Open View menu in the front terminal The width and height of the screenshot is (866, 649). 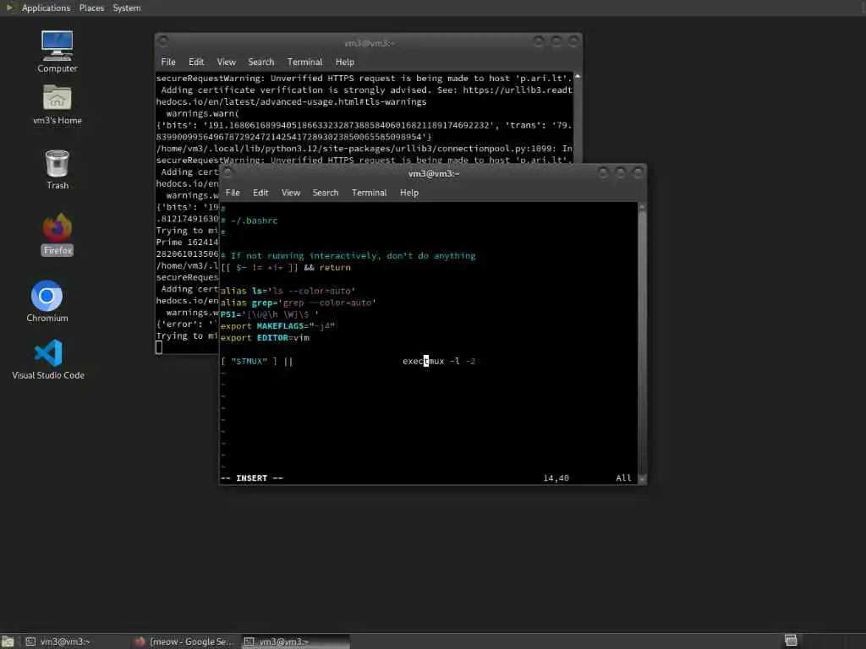pos(291,193)
